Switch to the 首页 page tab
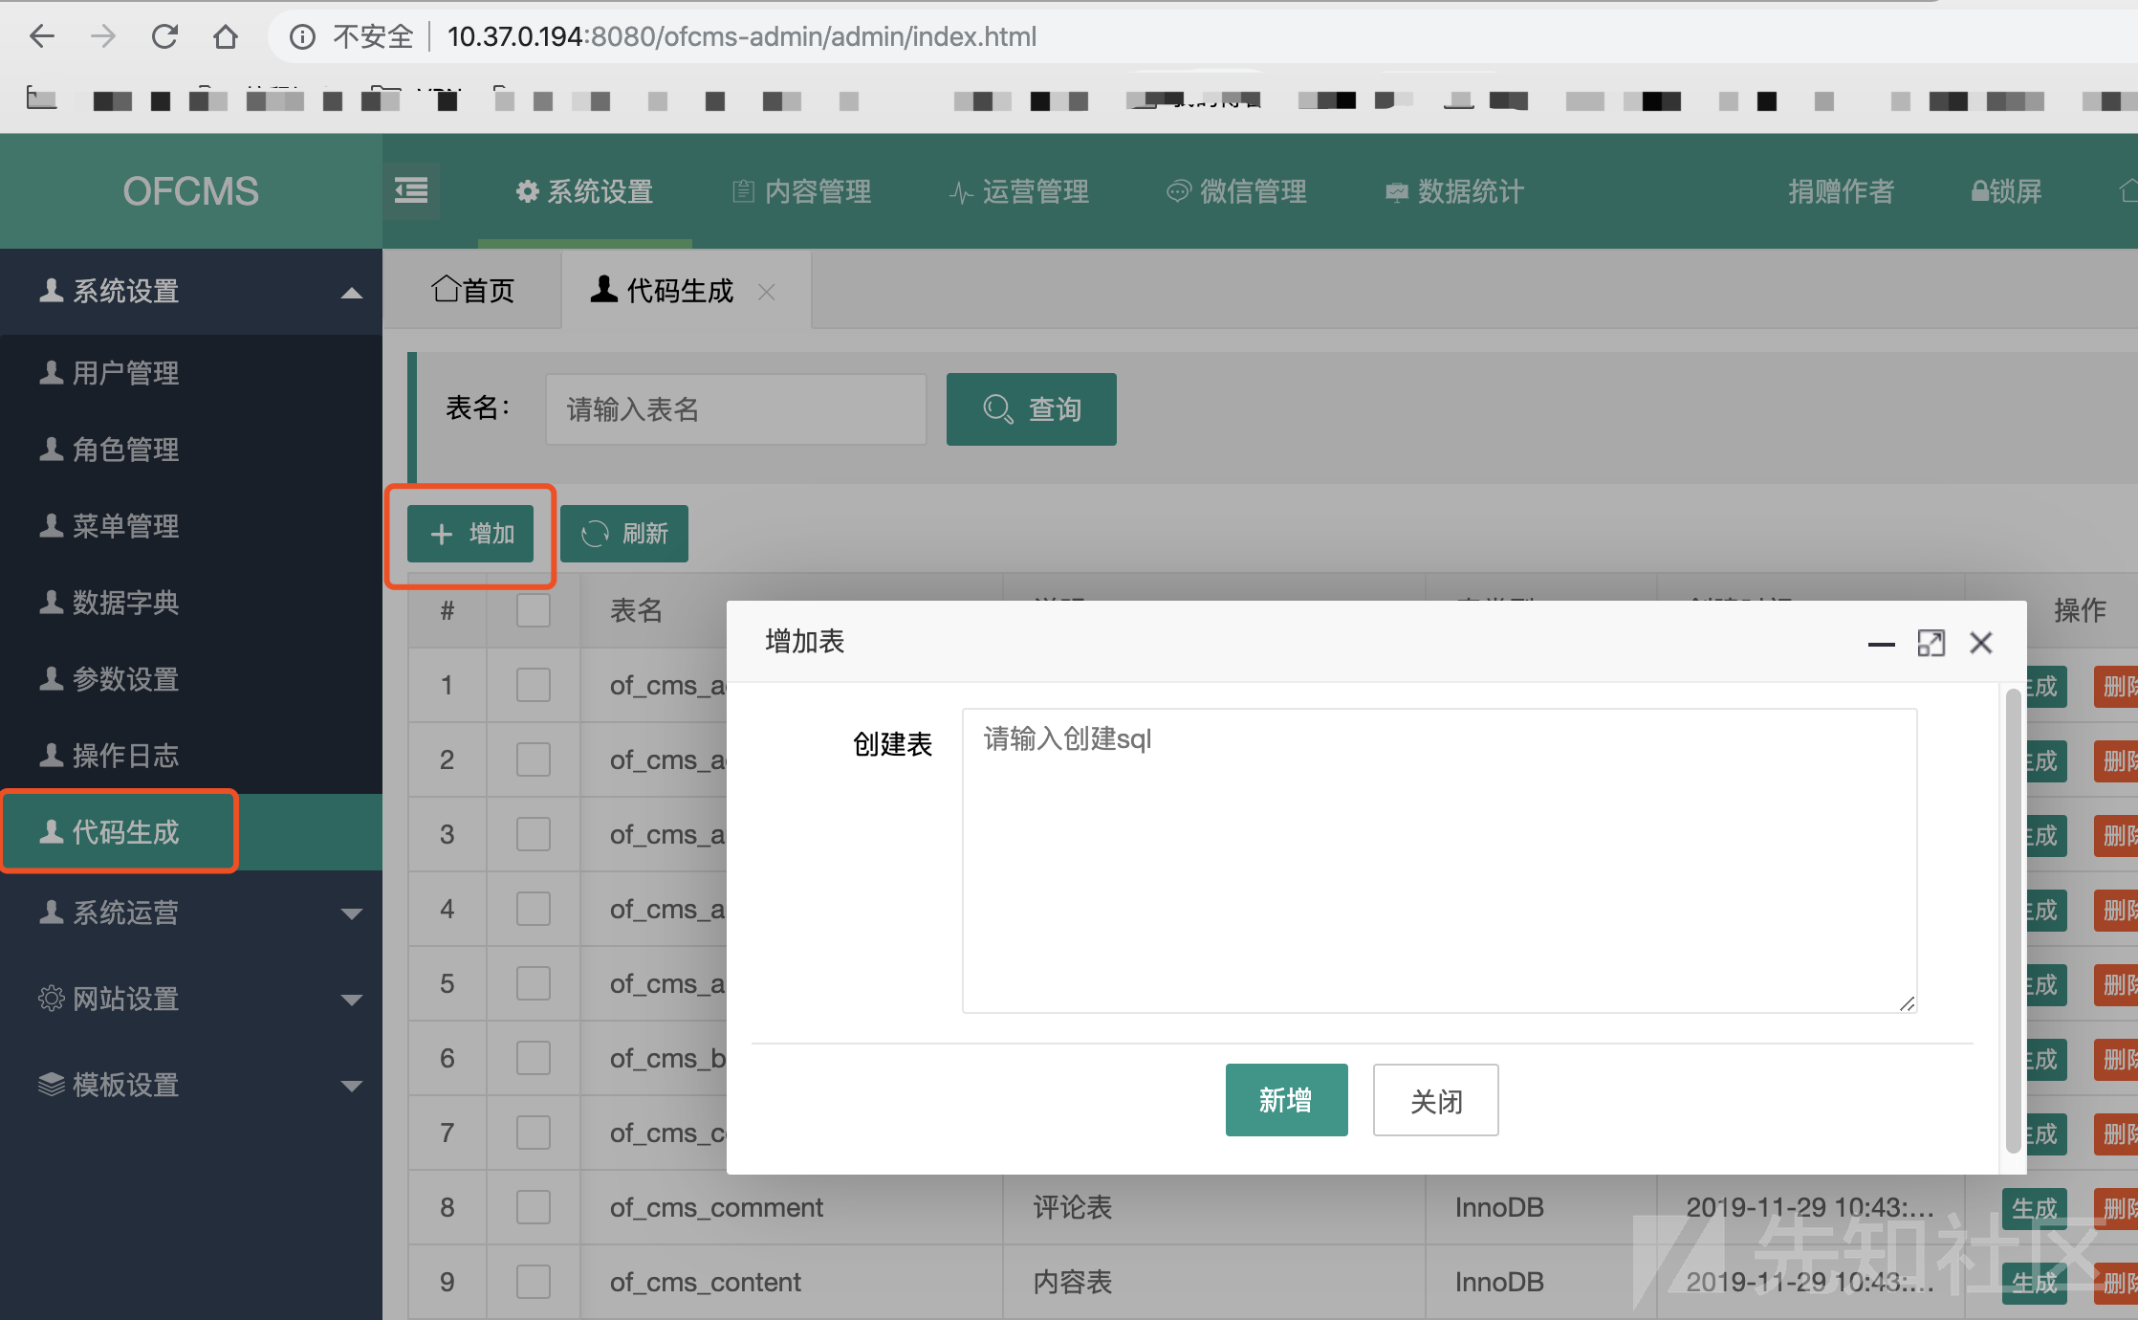This screenshot has height=1320, width=2138. pos(472,290)
